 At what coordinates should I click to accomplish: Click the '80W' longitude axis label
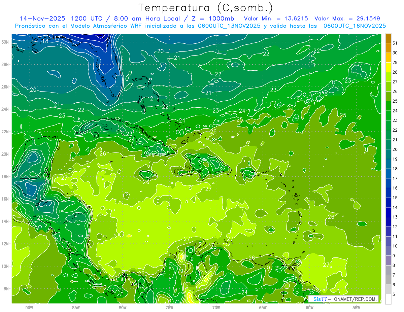pos(123,308)
